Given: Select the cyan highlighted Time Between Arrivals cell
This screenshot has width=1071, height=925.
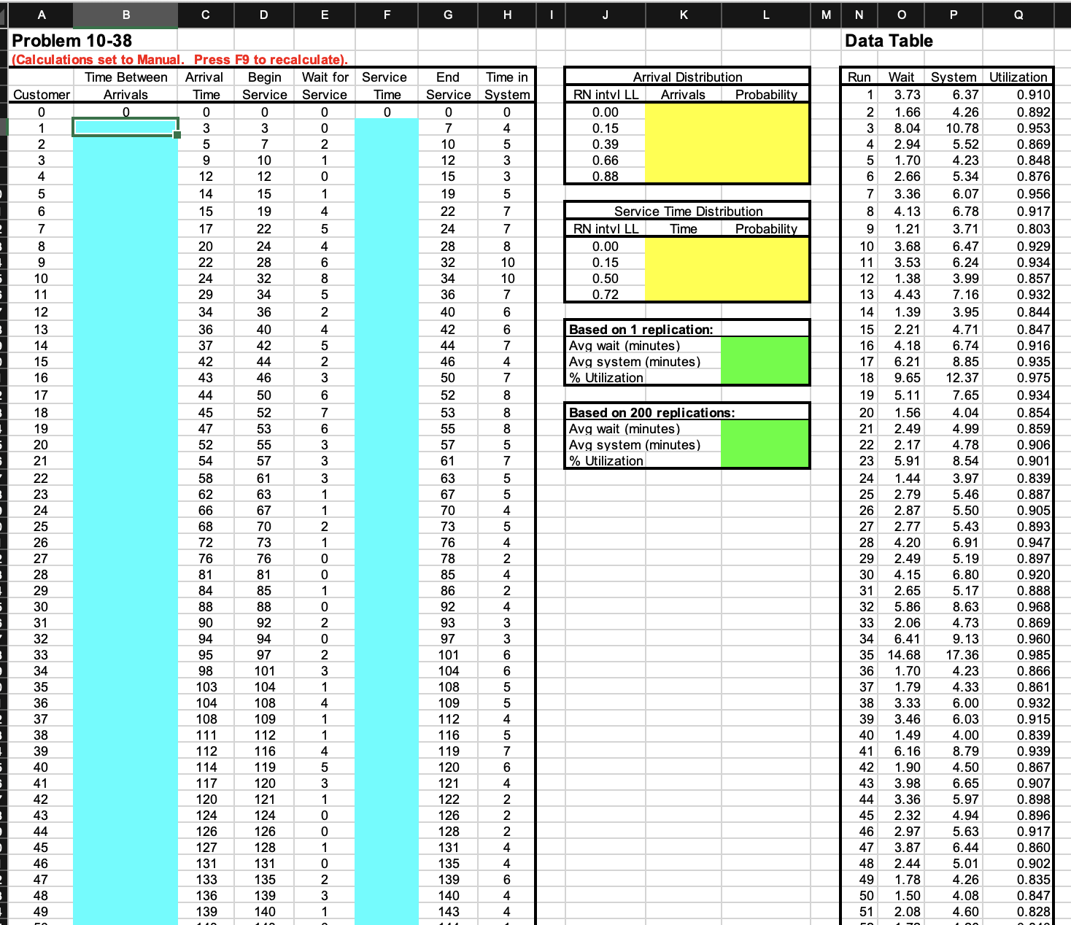Looking at the screenshot, I should tap(125, 128).
